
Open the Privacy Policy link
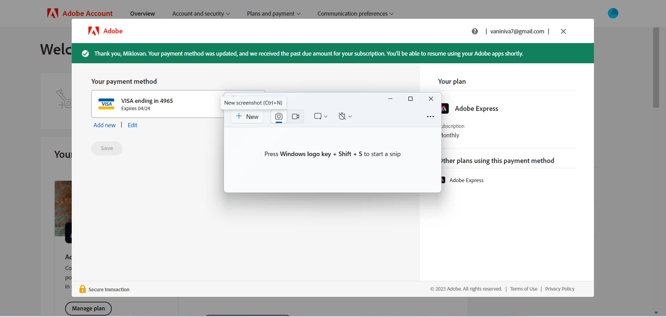click(x=560, y=289)
